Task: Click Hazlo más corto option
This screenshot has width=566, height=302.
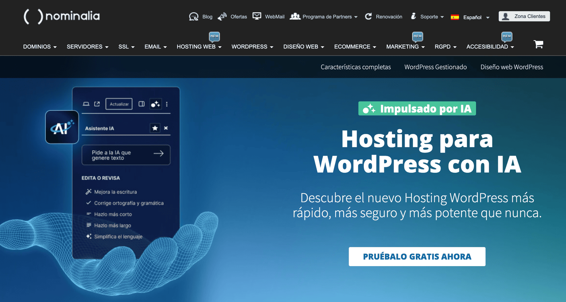Action: coord(113,214)
